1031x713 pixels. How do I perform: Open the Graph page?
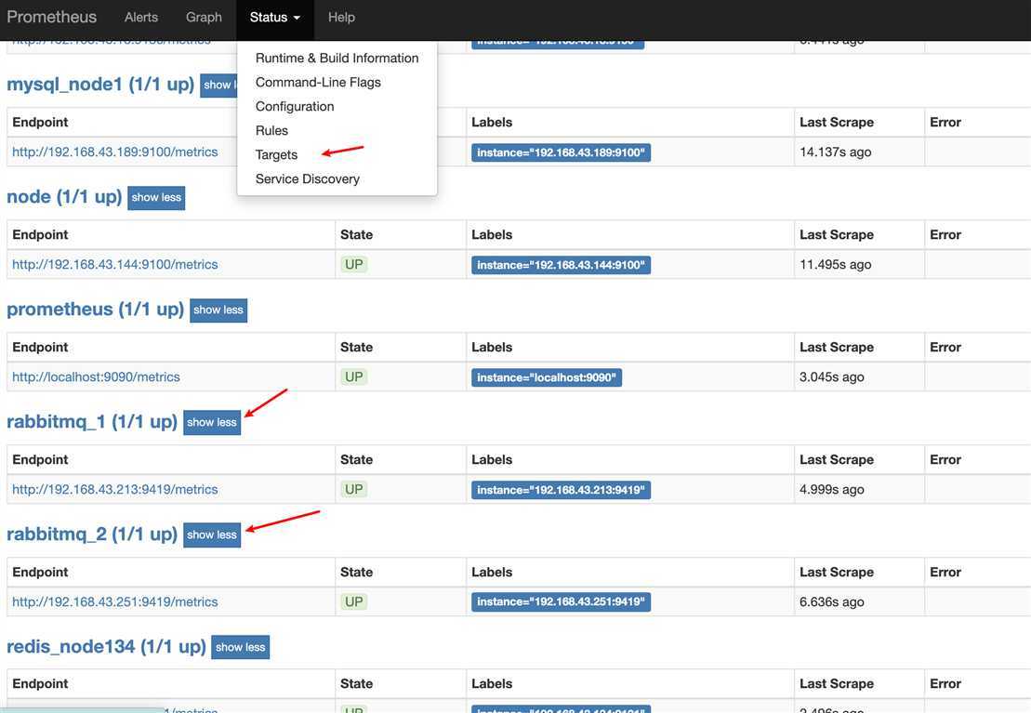click(x=204, y=17)
